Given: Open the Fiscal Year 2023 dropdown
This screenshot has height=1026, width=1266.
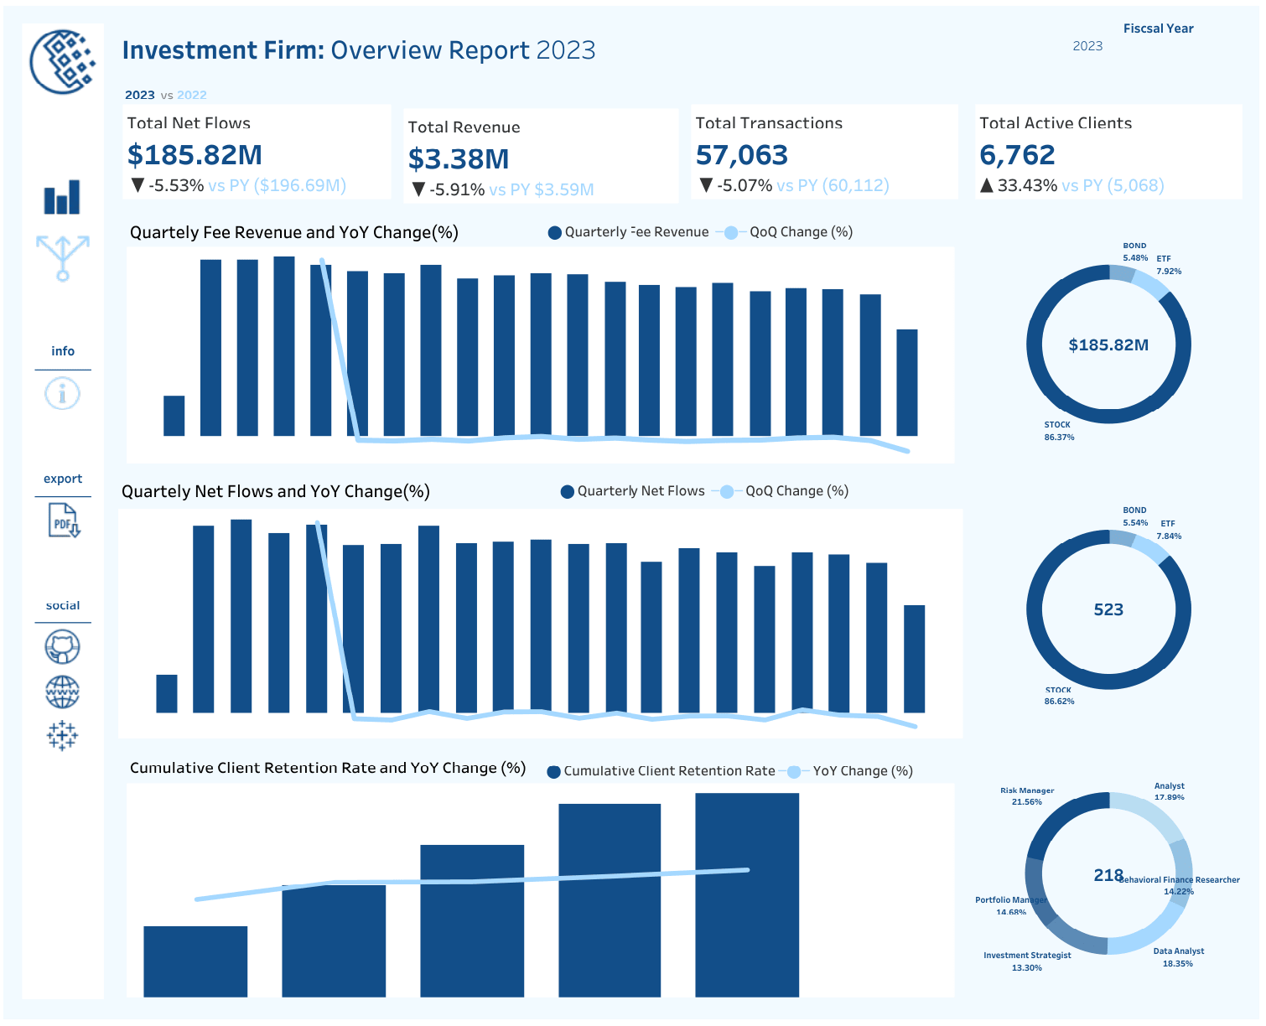Looking at the screenshot, I should click(x=1087, y=46).
